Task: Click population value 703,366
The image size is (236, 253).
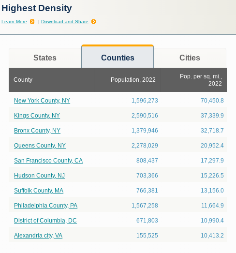Action: coord(147,176)
